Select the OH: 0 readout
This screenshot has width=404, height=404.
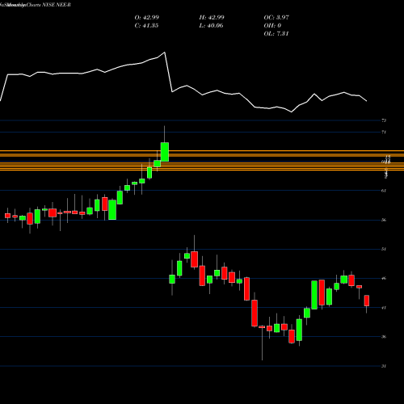(x=272, y=26)
